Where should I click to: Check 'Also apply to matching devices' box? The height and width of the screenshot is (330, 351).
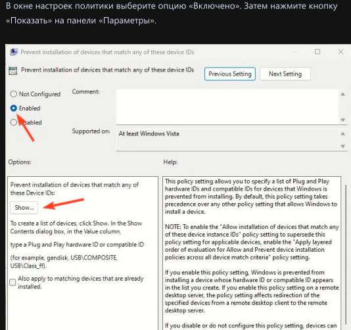click(x=12, y=282)
